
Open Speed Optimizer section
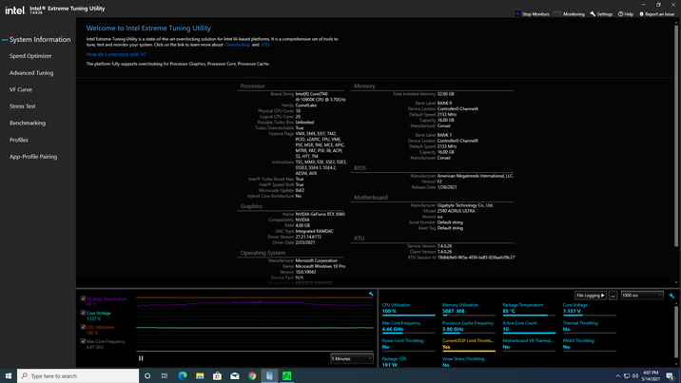(30, 56)
